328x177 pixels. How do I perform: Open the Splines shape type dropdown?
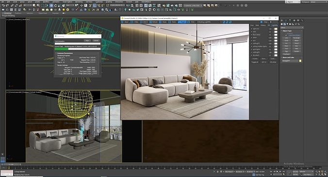(x=292, y=28)
